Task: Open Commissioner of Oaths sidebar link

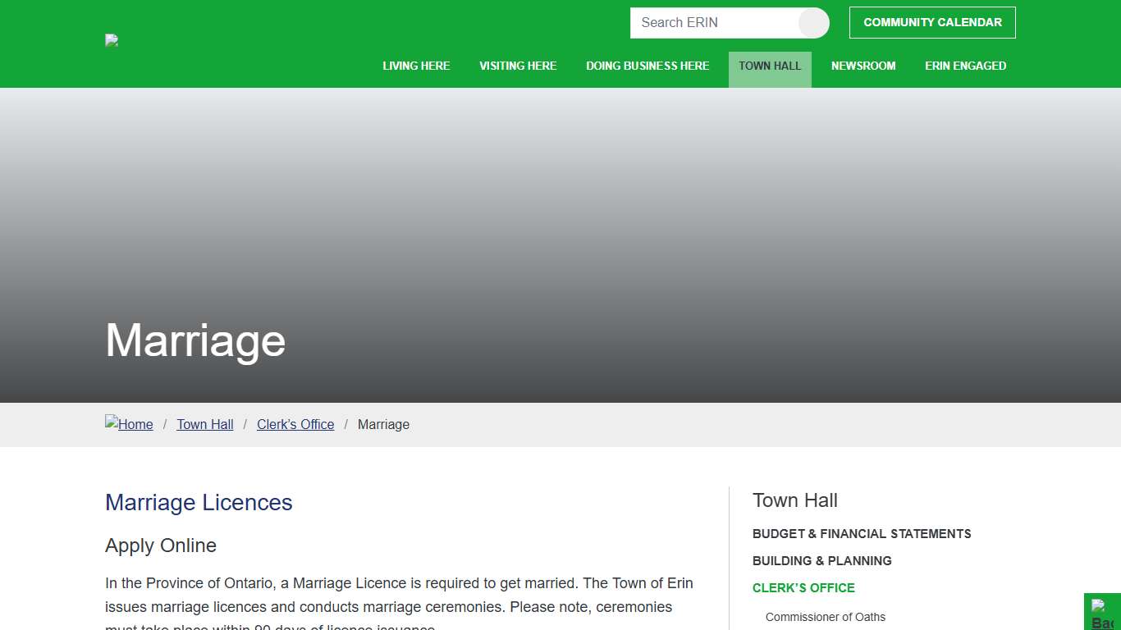Action: [825, 617]
